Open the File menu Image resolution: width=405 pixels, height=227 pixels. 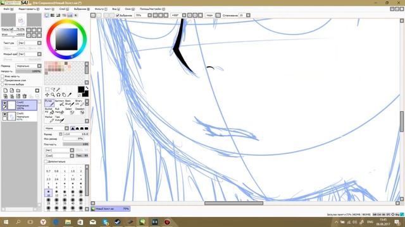coord(8,9)
